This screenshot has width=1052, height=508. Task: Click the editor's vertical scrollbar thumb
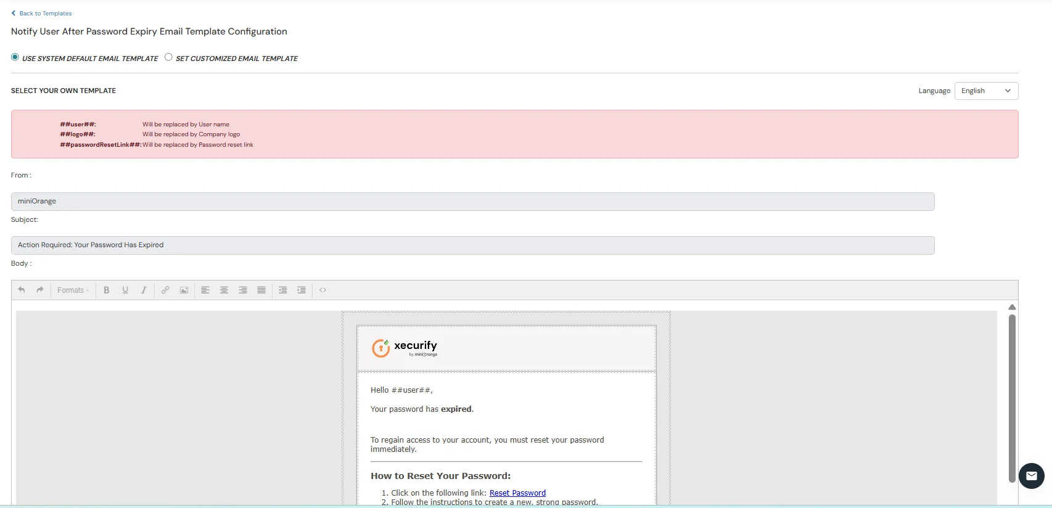click(1011, 398)
